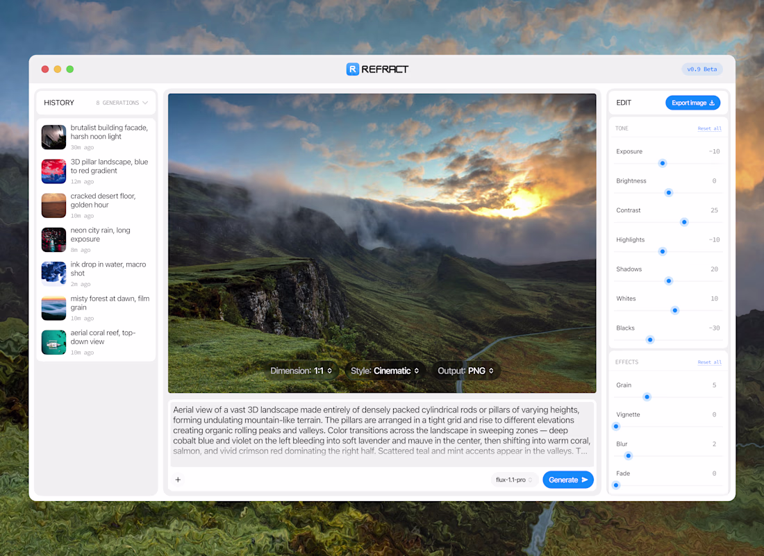
Task: Click the Vignette slider handle
Action: click(616, 426)
